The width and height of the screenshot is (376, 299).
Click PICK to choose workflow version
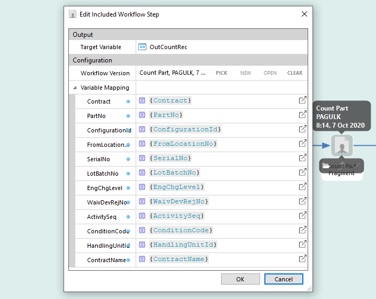pos(221,73)
